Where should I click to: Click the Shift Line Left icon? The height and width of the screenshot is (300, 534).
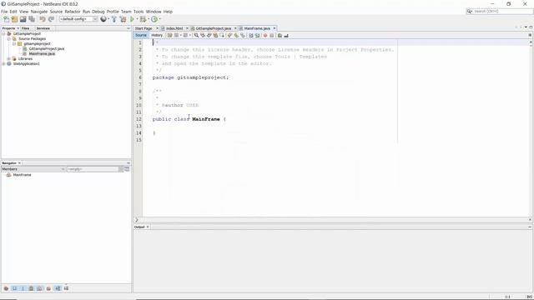[251, 35]
